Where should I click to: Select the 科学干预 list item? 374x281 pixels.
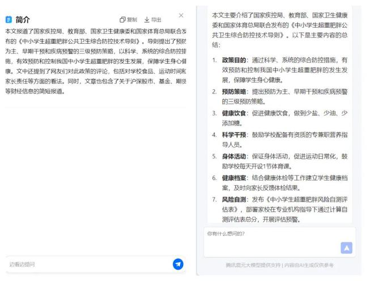coord(280,140)
